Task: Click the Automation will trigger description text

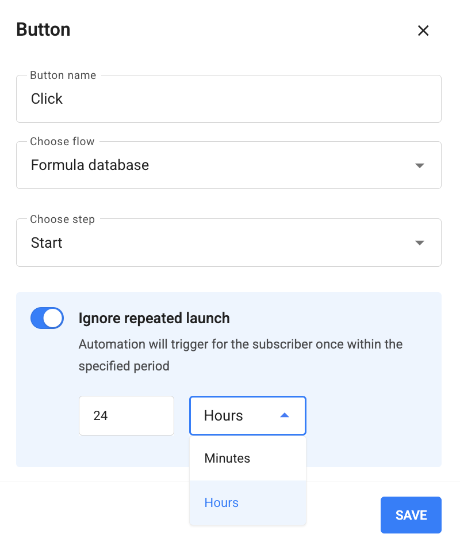Action: [240, 355]
